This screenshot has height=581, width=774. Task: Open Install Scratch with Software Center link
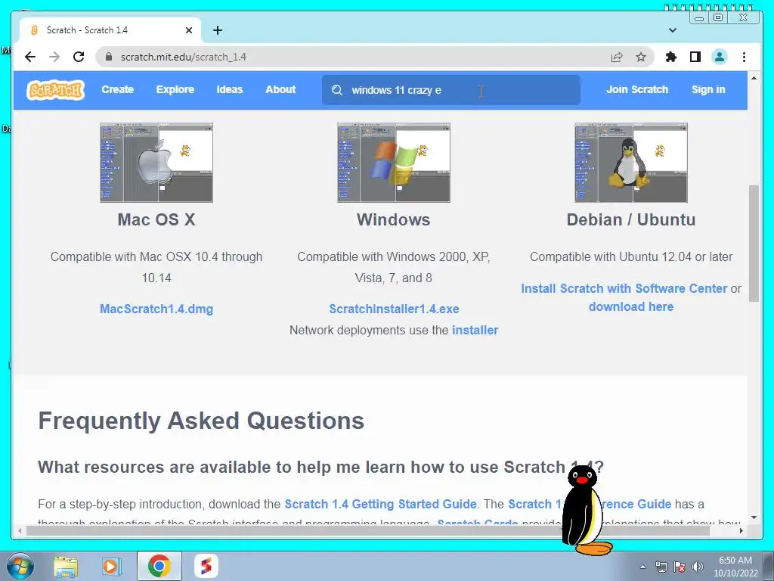coord(624,288)
